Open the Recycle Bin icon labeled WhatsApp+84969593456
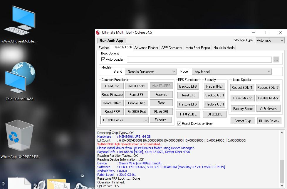287x189 pixels. (20, 139)
